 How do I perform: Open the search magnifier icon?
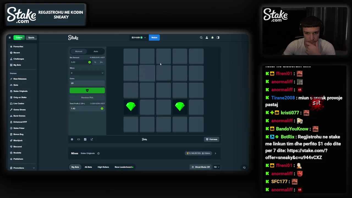click(201, 37)
